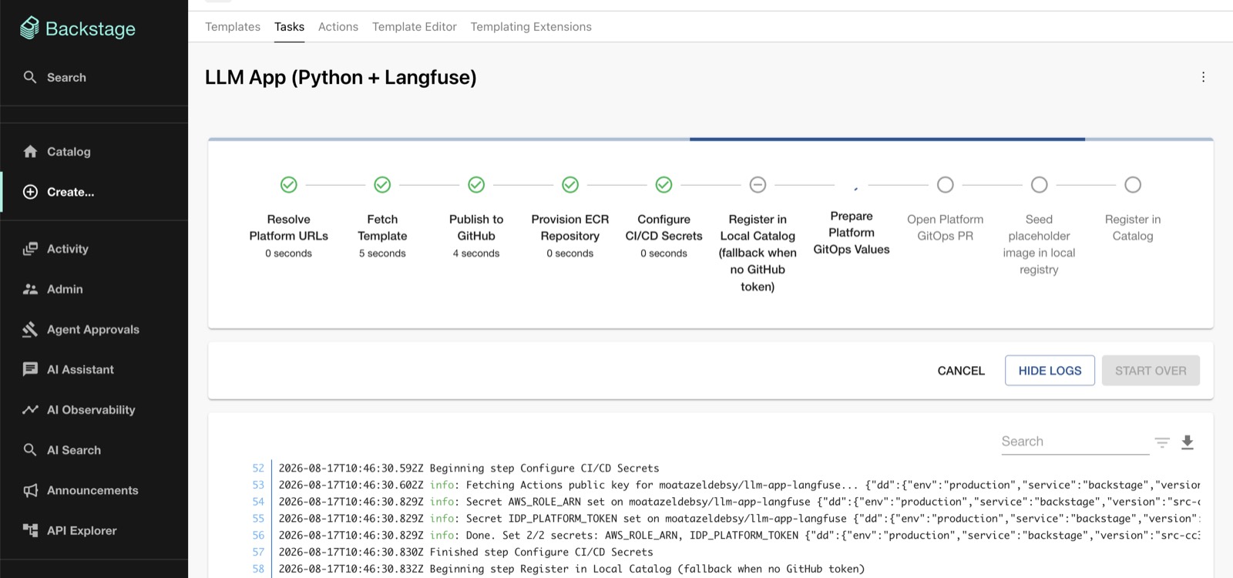Click log line 57 Finished step entry

[x=465, y=552]
